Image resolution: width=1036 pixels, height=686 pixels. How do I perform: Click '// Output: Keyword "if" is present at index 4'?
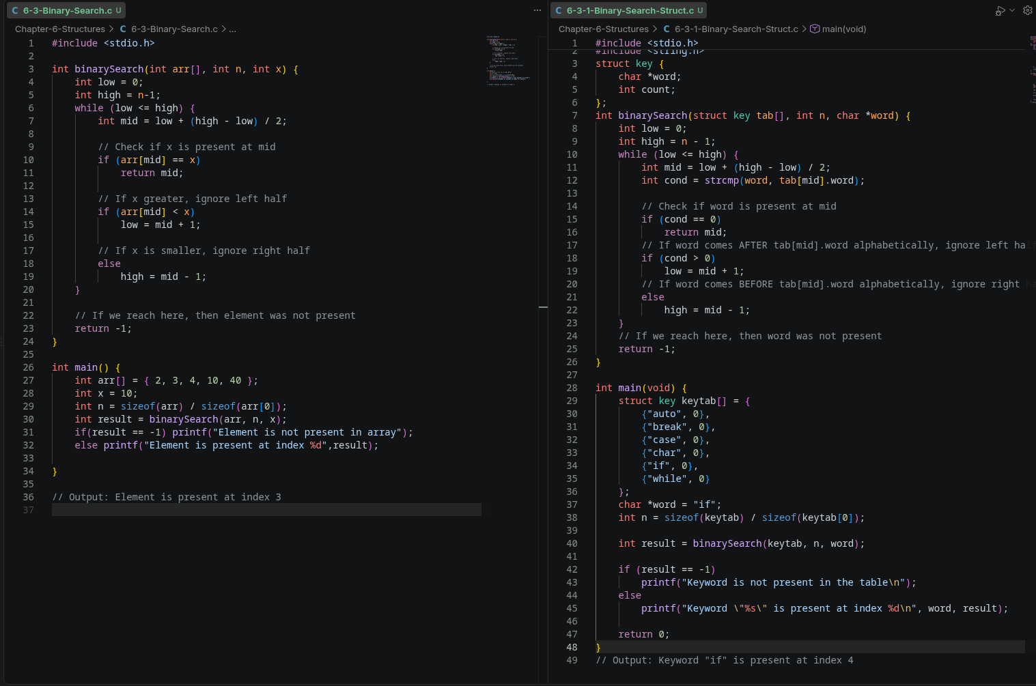[x=725, y=660]
